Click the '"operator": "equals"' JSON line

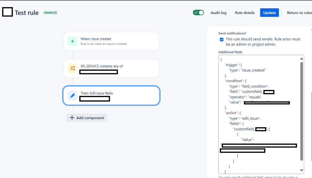(245, 97)
